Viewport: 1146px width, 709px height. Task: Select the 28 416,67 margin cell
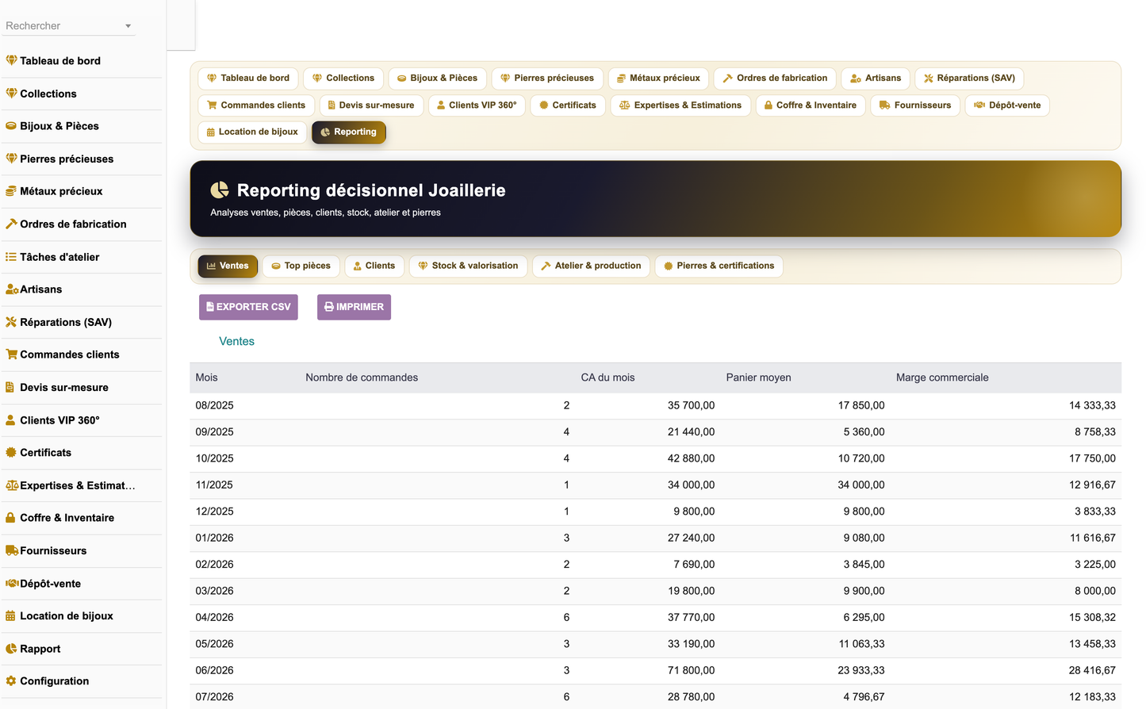[1092, 670]
